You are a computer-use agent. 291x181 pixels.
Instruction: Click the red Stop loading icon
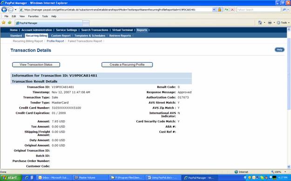tap(232, 9)
